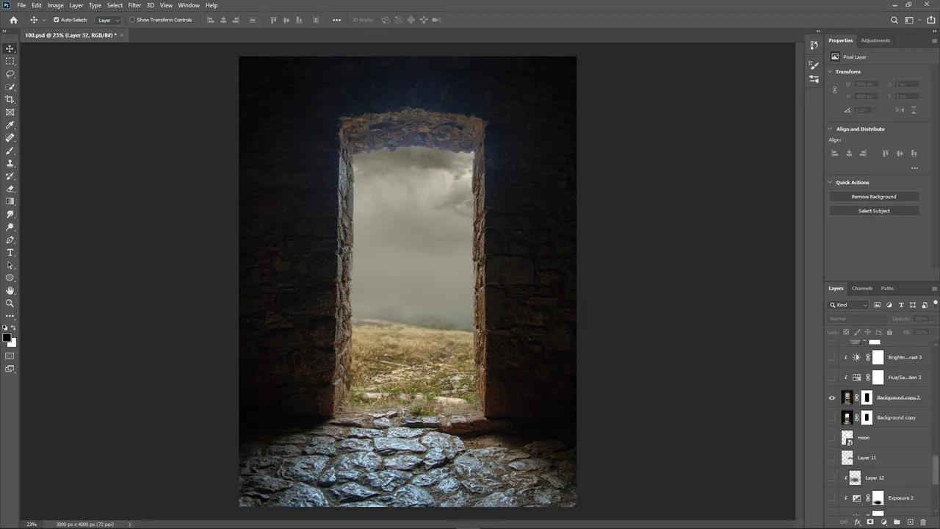The width and height of the screenshot is (940, 529).
Task: Collapse the Quick Actions section
Action: 830,182
